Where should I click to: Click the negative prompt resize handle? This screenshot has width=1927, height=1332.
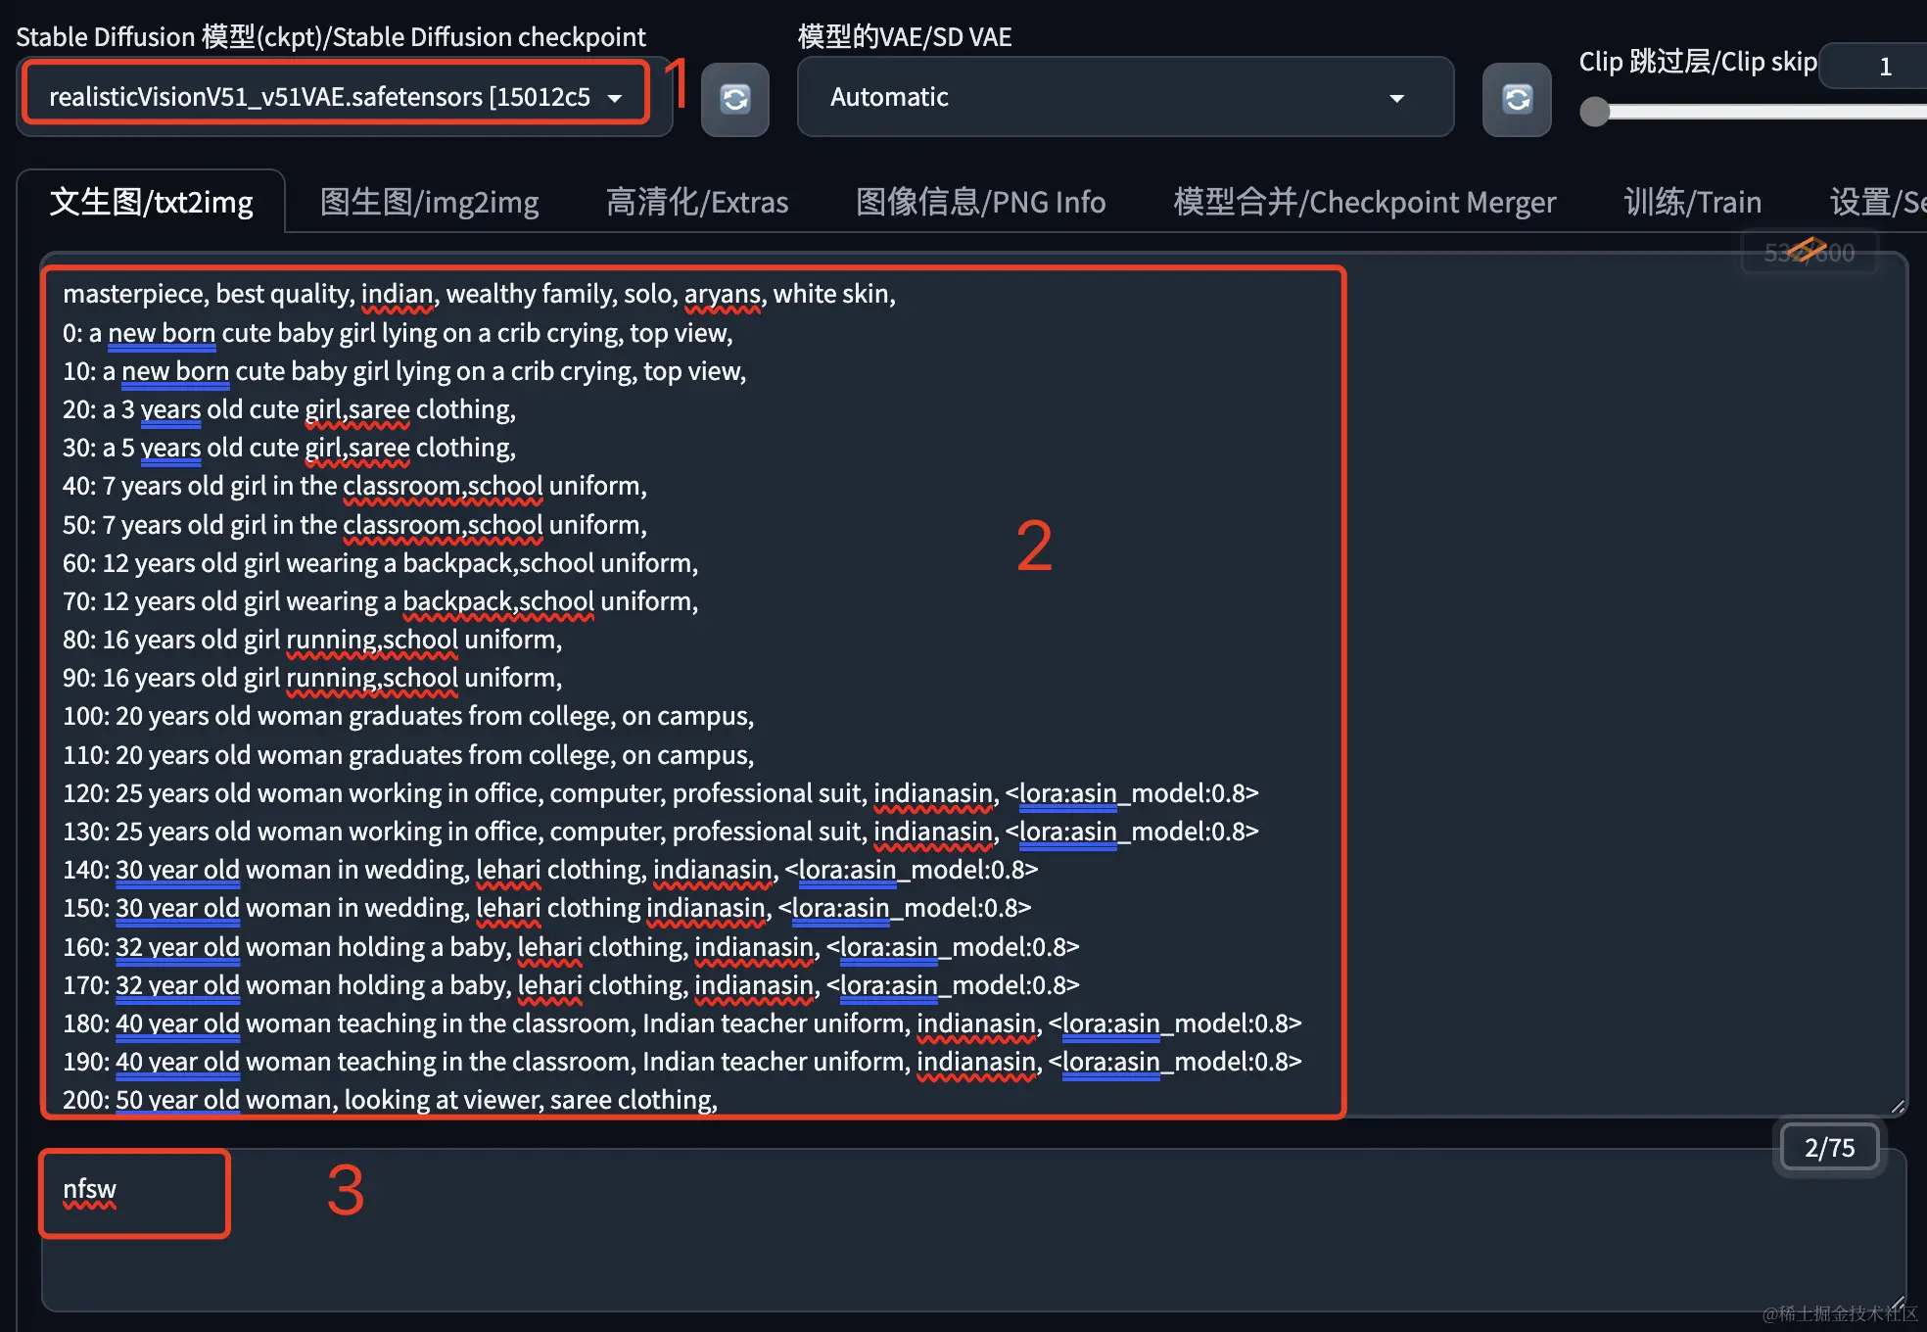tap(1898, 1303)
